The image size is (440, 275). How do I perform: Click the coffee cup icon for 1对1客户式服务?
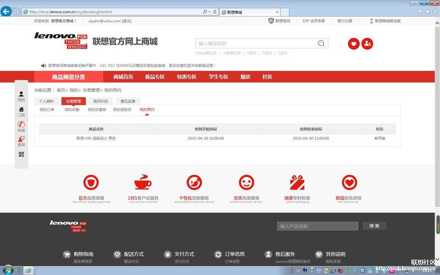click(143, 182)
